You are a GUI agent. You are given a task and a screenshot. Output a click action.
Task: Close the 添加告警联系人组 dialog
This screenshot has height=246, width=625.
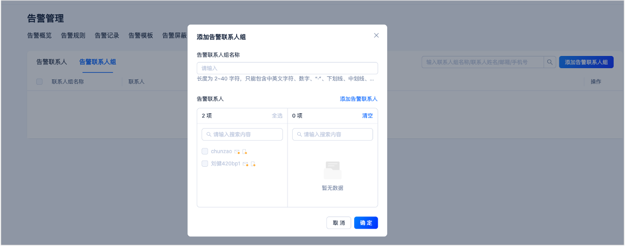click(x=377, y=36)
